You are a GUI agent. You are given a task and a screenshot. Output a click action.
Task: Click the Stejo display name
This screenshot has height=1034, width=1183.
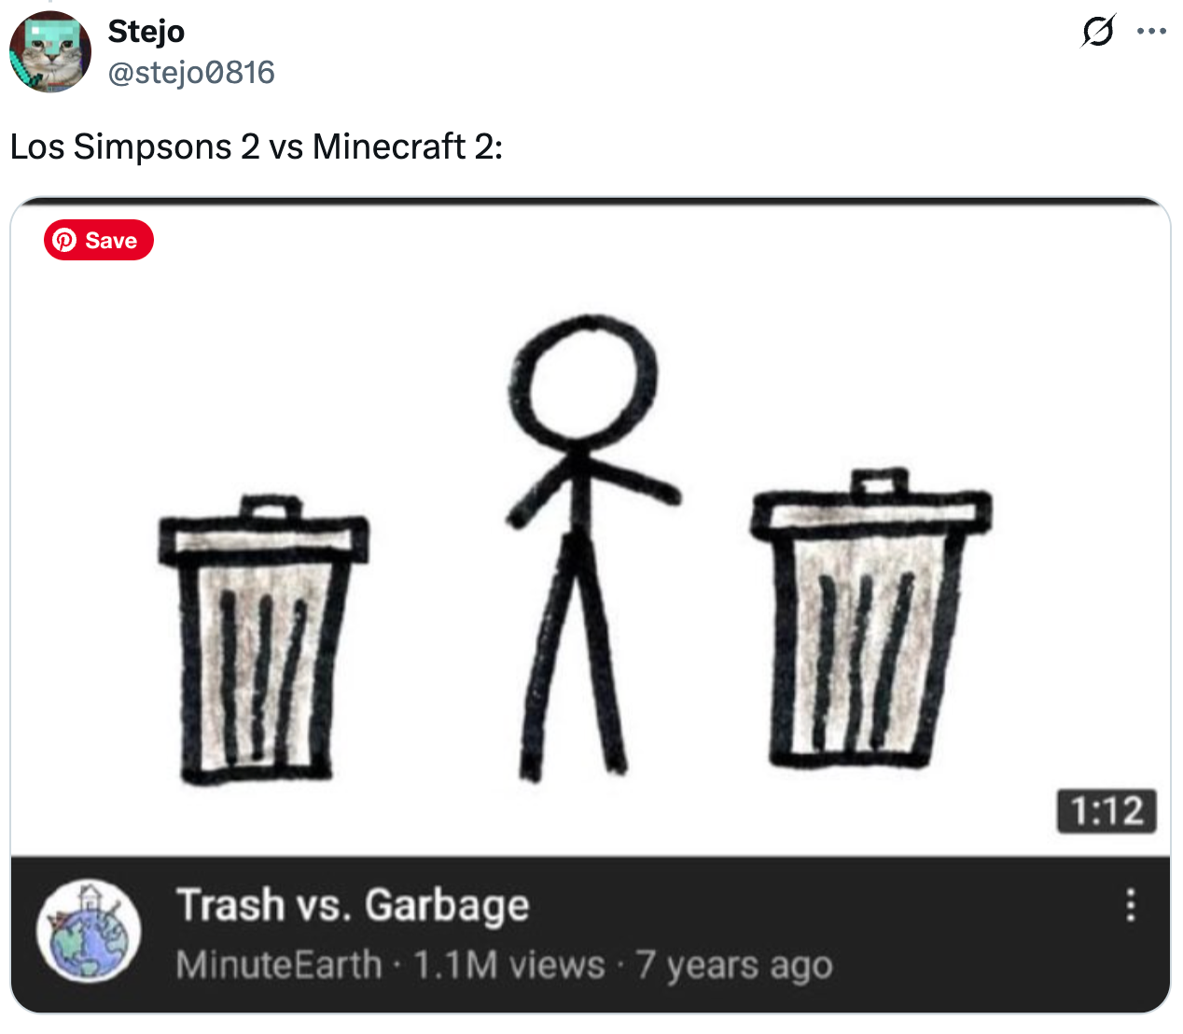tap(146, 31)
